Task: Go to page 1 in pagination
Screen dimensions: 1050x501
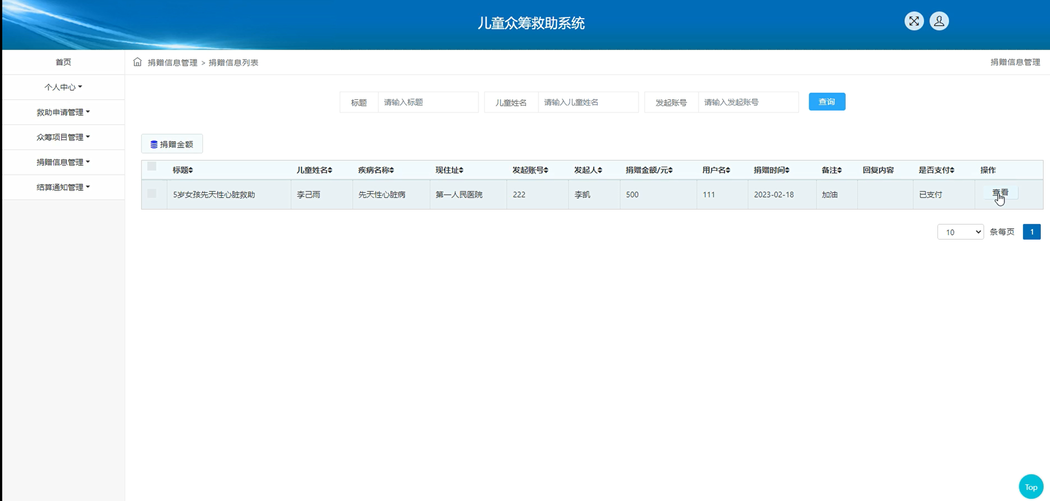Action: coord(1032,232)
